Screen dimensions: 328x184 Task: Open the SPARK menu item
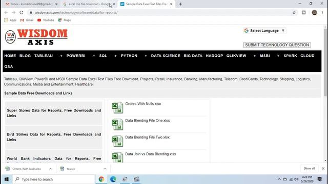pos(291,56)
